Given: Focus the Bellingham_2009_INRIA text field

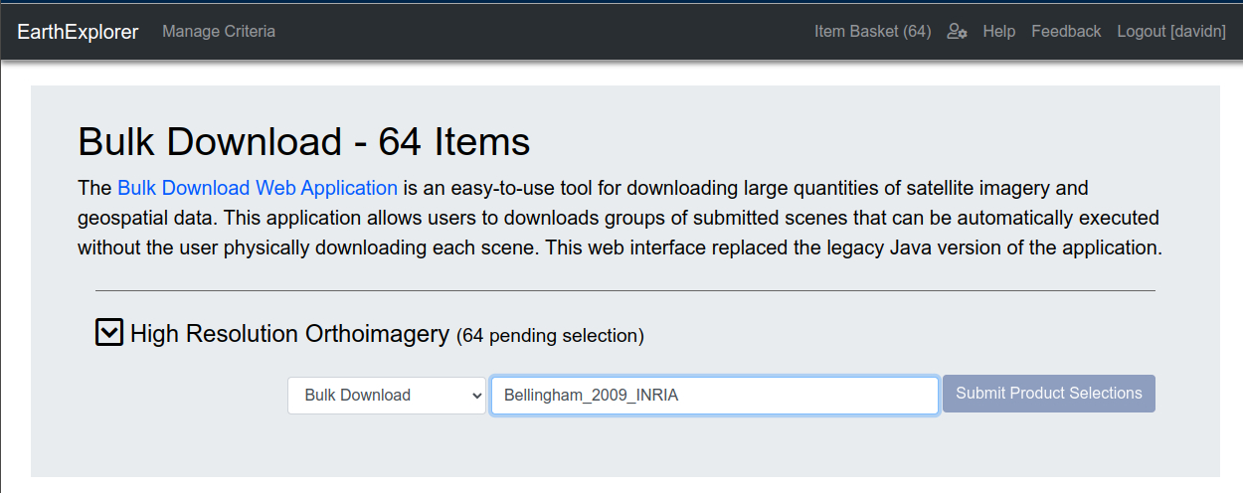Looking at the screenshot, I should [x=714, y=395].
